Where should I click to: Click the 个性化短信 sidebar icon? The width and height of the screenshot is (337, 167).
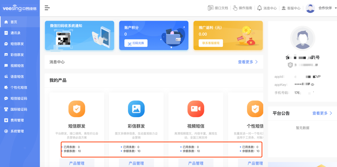pyautogui.click(x=6, y=88)
